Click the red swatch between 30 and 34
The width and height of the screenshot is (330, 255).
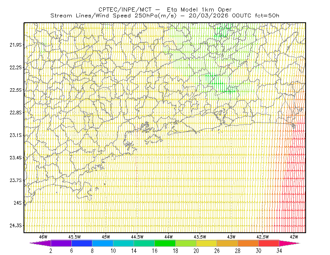(x=269, y=243)
